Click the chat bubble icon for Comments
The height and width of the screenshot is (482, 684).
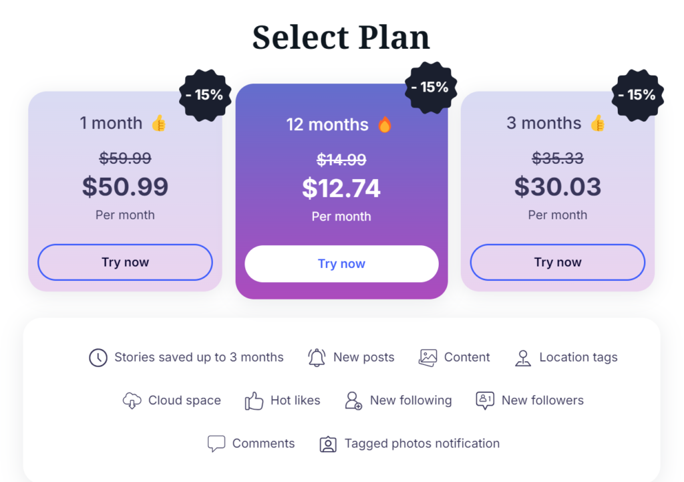coord(216,444)
